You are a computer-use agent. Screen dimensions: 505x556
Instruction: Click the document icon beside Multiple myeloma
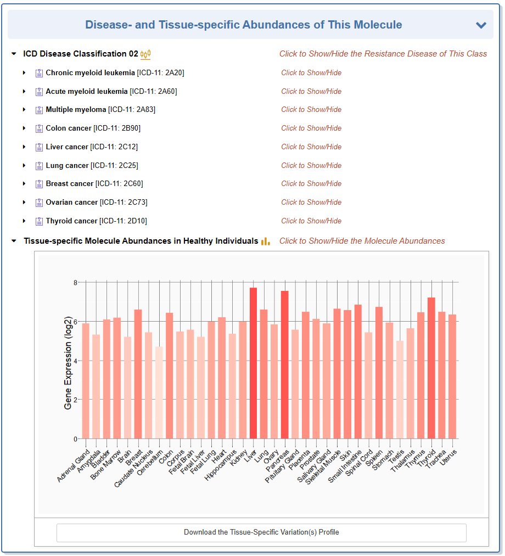39,110
